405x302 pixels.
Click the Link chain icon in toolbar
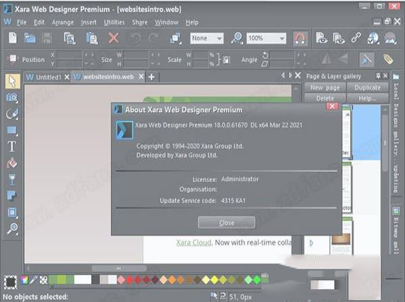point(356,38)
